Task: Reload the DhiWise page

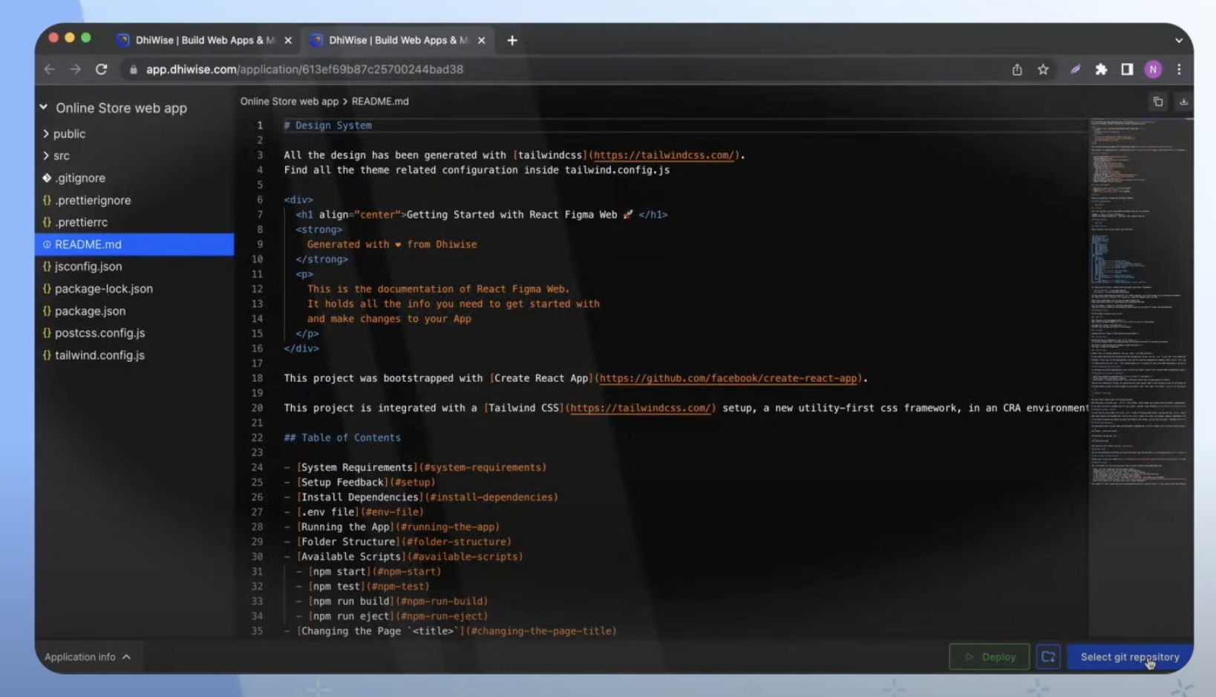Action: tap(102, 69)
